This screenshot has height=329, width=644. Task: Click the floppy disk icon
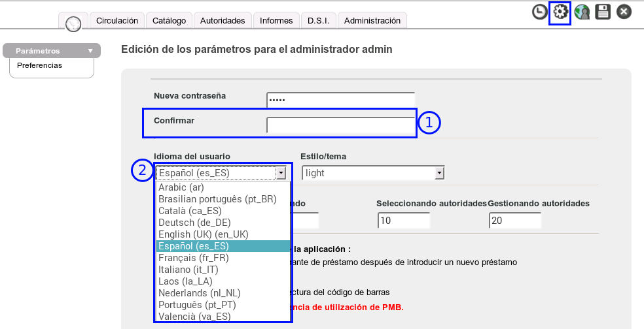[x=603, y=12]
